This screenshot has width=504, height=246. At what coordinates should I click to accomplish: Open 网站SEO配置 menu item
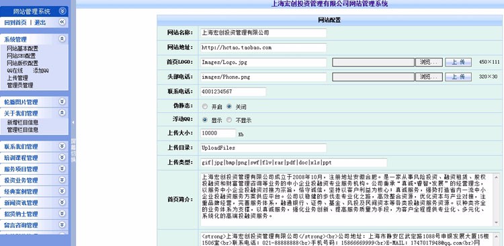(x=22, y=56)
